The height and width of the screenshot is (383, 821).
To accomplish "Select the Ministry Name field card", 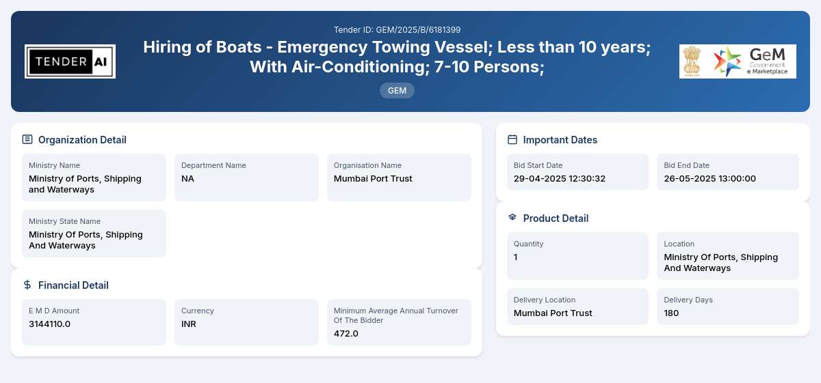I will pos(94,178).
